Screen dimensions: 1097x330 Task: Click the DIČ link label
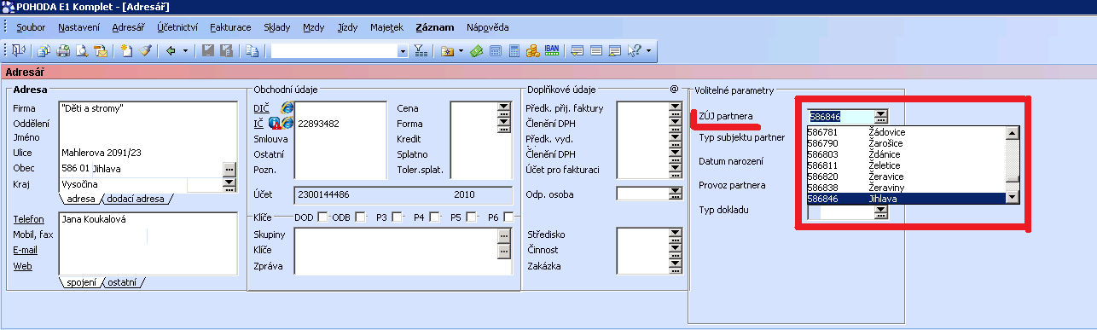click(261, 107)
